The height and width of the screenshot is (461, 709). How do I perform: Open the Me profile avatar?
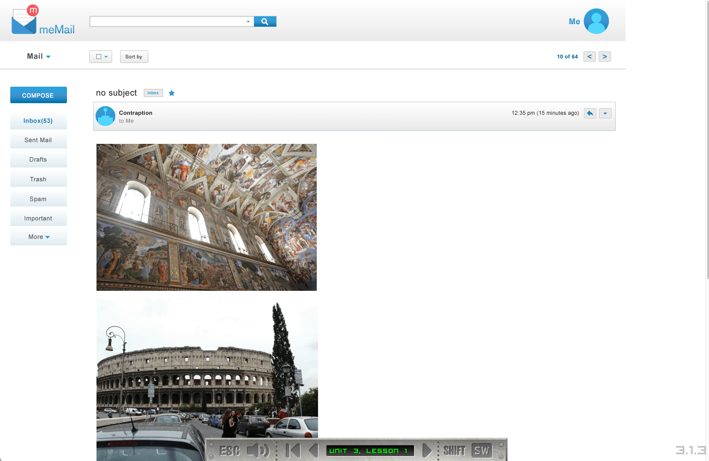pyautogui.click(x=596, y=21)
